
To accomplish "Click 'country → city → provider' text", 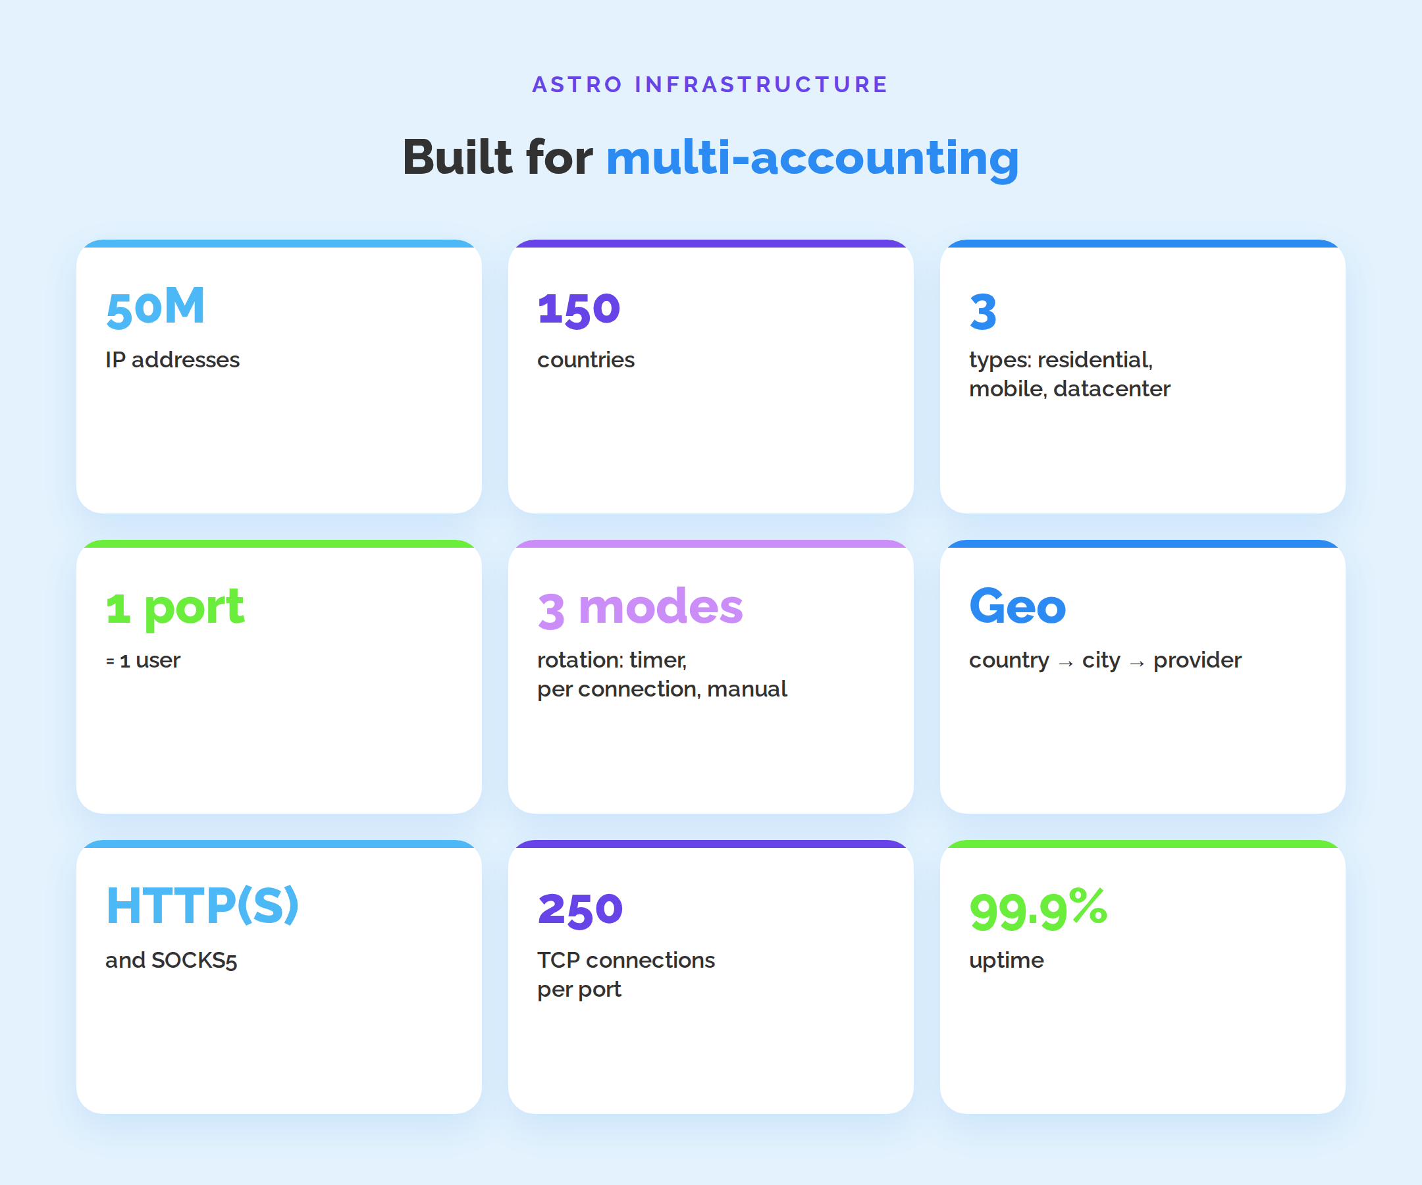I will tap(1105, 660).
